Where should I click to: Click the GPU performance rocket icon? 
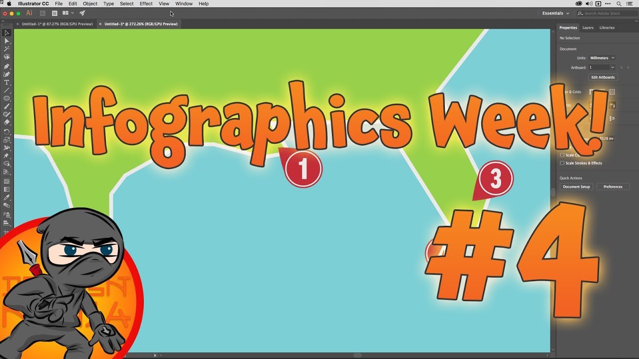point(82,13)
